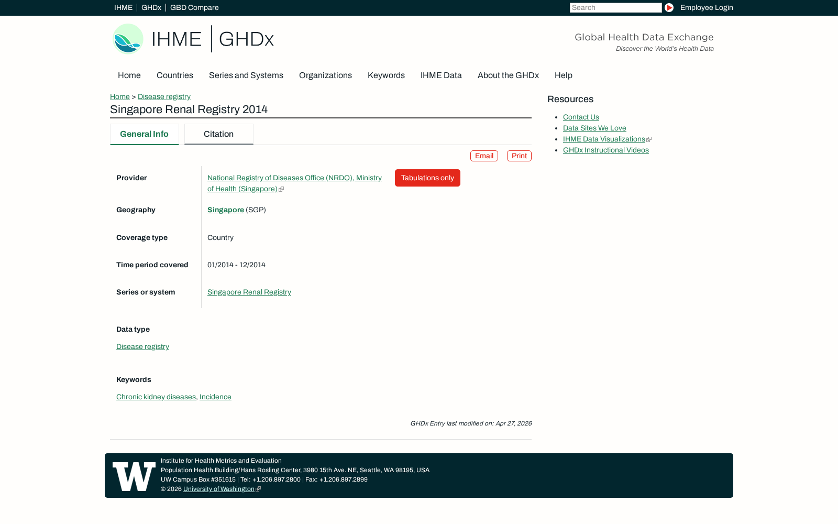Screen dimensions: 838x524
Task: Click the 'GHDx Entry last modified on' text
Action: pyautogui.click(x=471, y=423)
